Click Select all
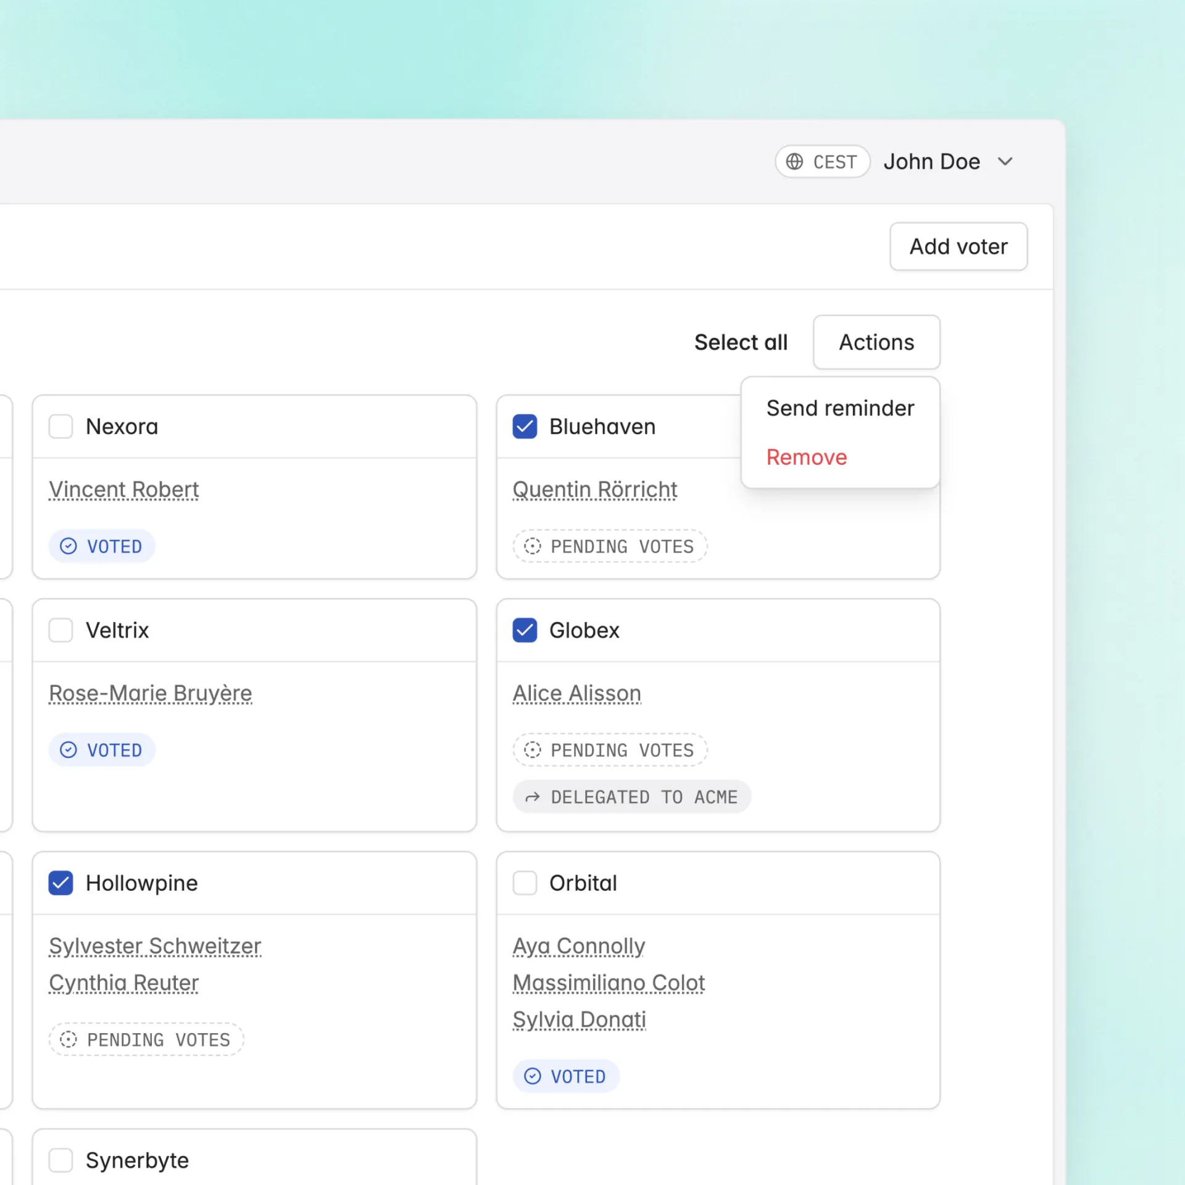This screenshot has height=1185, width=1185. tap(741, 343)
